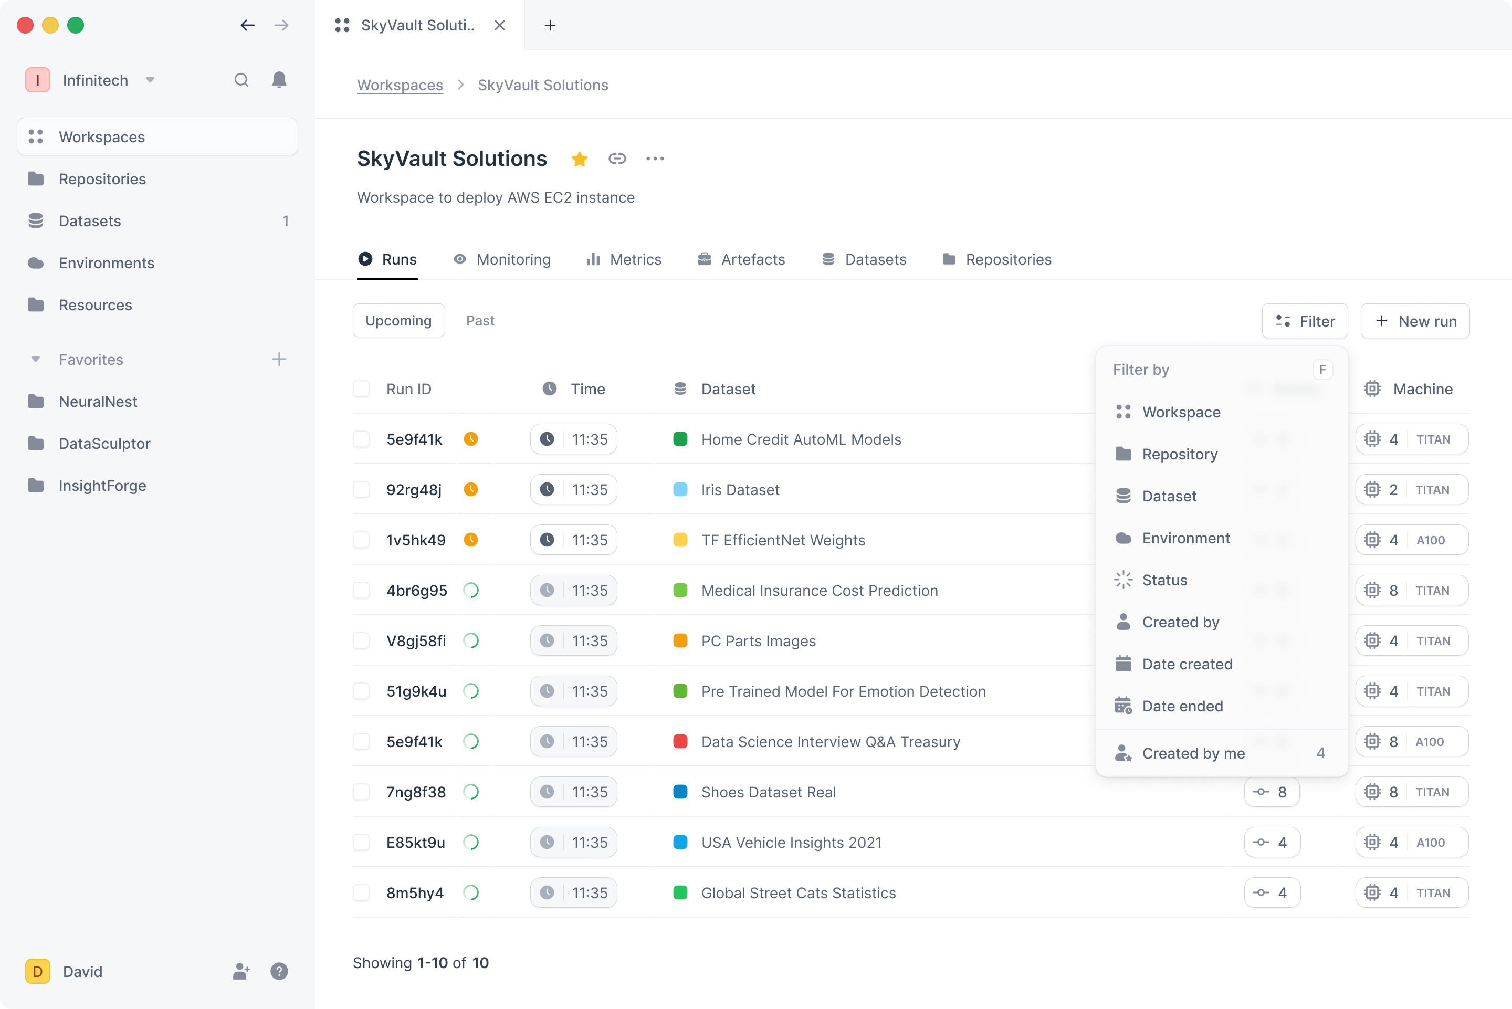Click 8 TITAN machine chip for 7ng8f38

[1412, 792]
